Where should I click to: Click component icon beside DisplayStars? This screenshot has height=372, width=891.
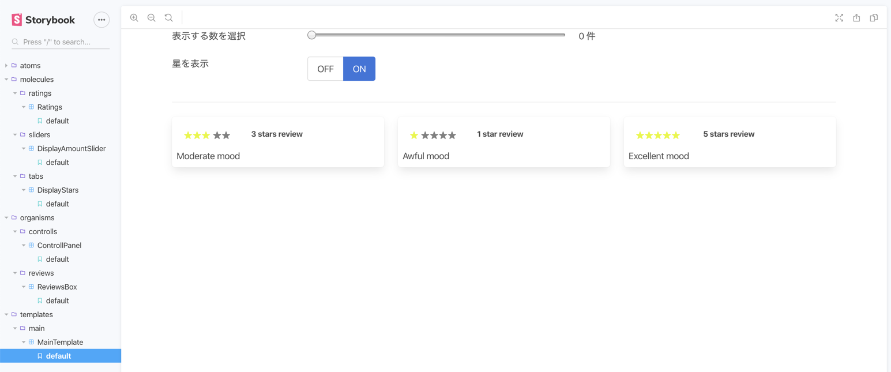point(32,190)
